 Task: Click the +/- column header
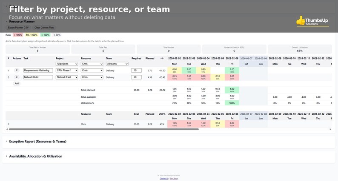point(162,58)
